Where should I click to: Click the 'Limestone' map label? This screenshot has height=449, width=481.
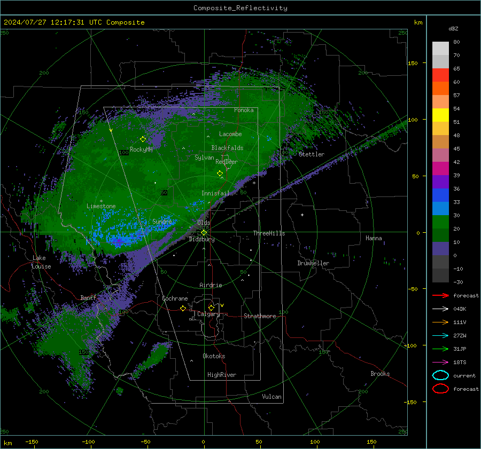101,206
